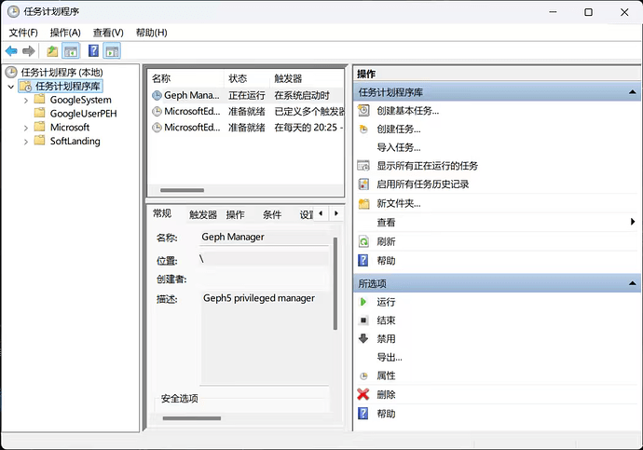The height and width of the screenshot is (450, 643).
Task: Toggle the show/hide action pane toolbar icon
Action: click(x=112, y=51)
